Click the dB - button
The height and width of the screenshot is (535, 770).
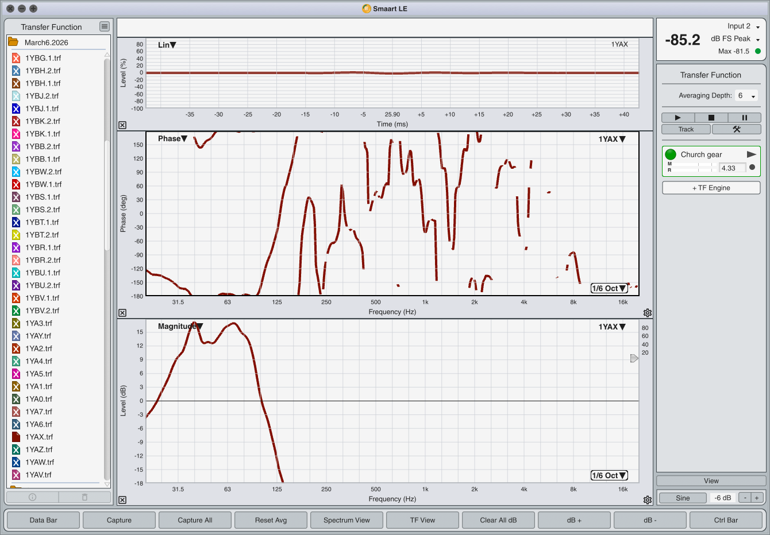[x=650, y=520]
